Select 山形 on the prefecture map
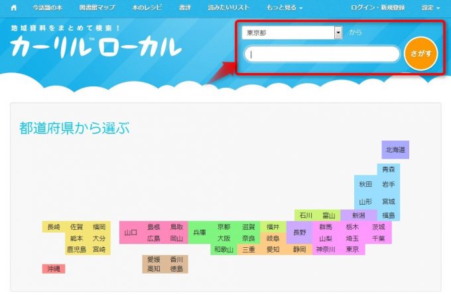The image size is (451, 295). [365, 201]
